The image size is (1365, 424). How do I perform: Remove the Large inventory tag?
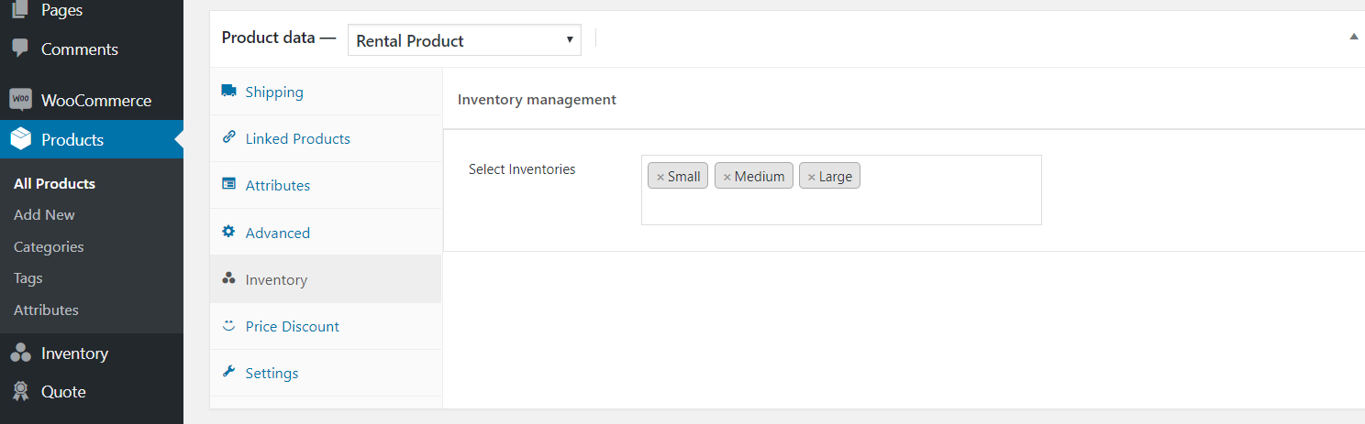tap(811, 177)
